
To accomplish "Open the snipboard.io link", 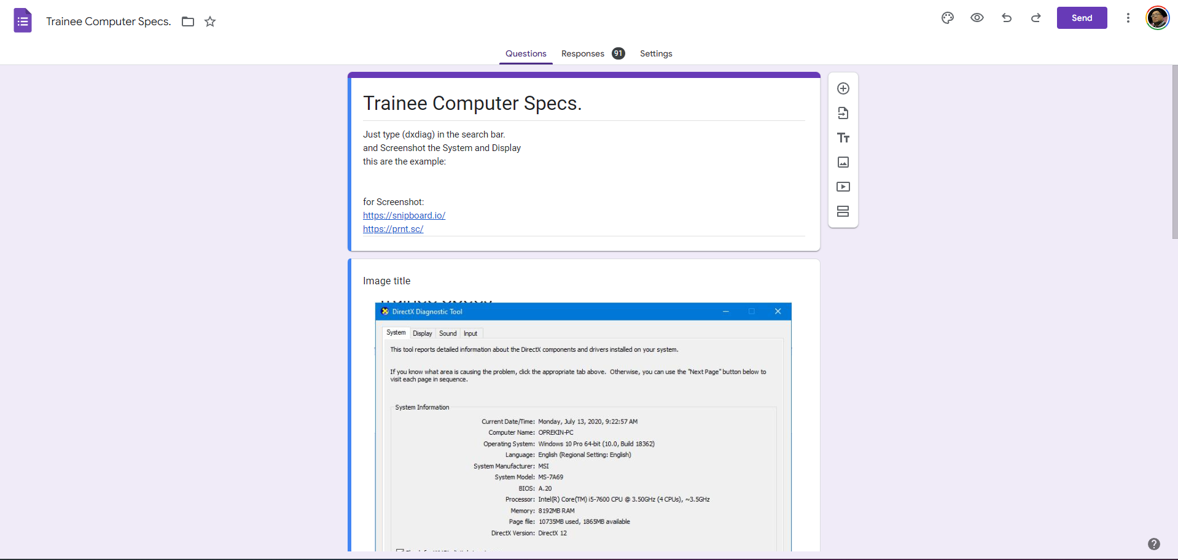I will 404,216.
